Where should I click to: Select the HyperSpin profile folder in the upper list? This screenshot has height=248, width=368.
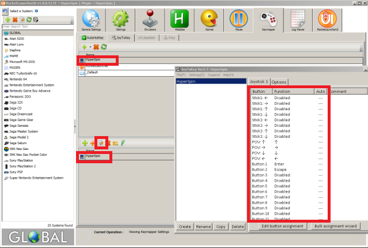(221, 60)
